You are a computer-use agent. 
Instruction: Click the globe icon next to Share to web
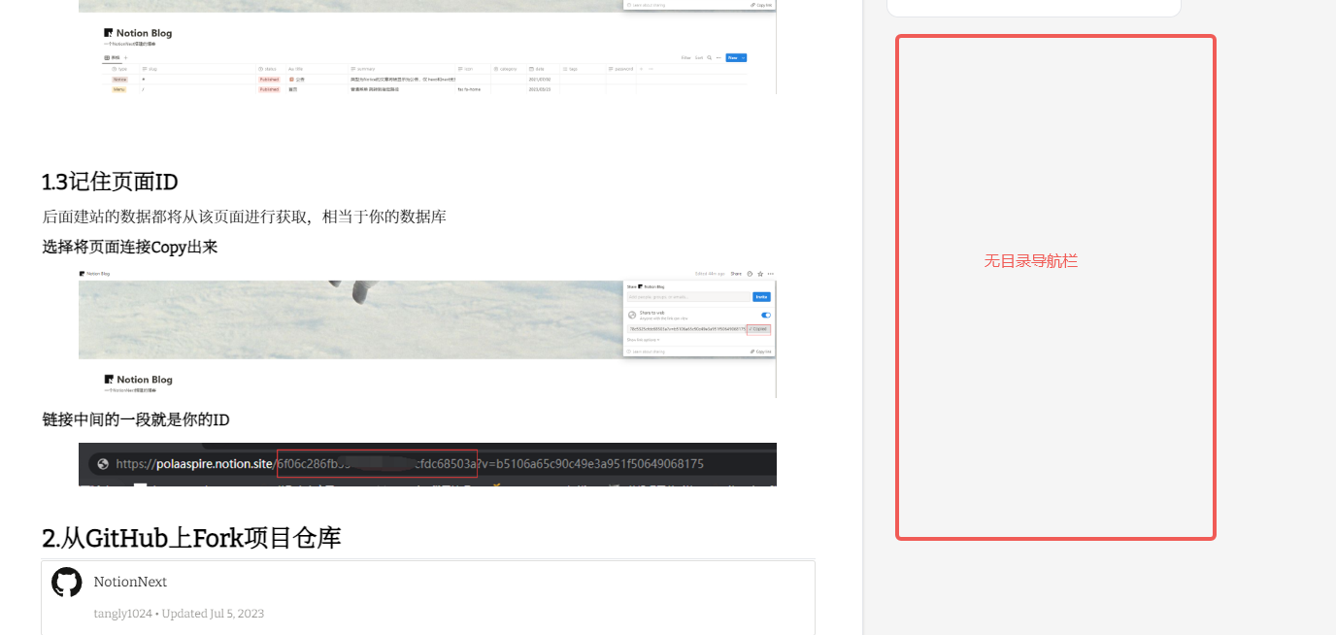click(x=631, y=315)
